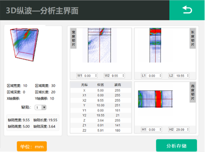Click the H2 field showing 29.09
Screen dimensions: 205x152
(x=179, y=130)
